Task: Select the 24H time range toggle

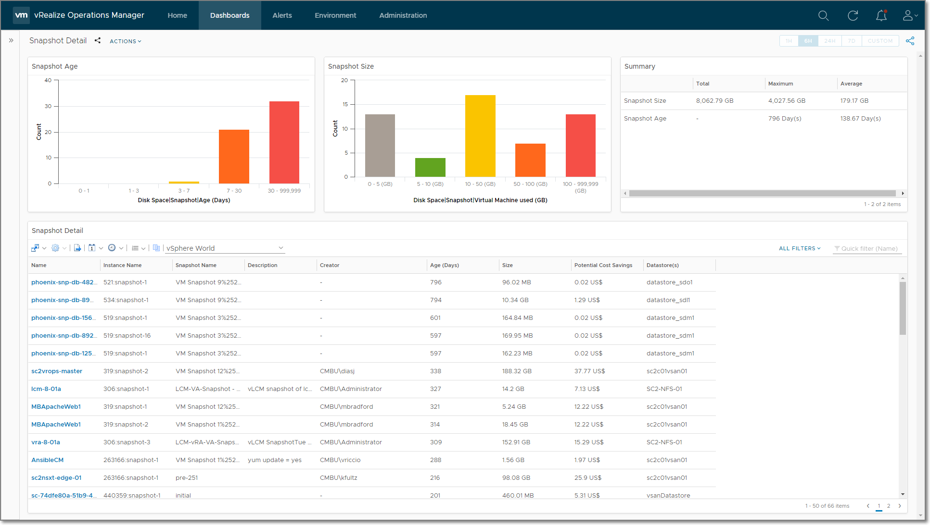Action: click(x=829, y=41)
